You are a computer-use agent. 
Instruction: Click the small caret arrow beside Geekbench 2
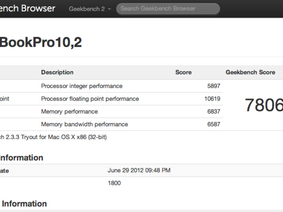110,9
